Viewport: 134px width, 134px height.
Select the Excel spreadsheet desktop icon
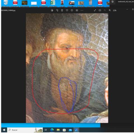point(53,4)
